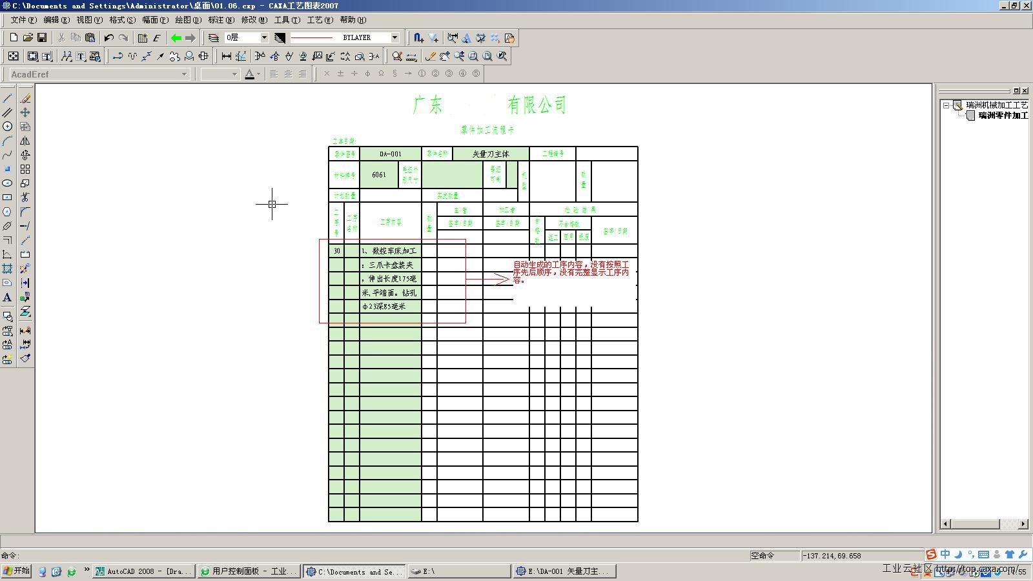Viewport: 1033px width, 581px height.
Task: Save the drawing with floppy disk icon
Action: (x=42, y=38)
